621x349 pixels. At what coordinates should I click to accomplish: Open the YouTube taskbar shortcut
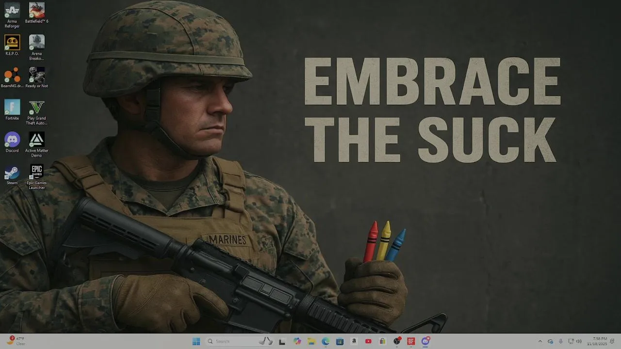tap(368, 341)
